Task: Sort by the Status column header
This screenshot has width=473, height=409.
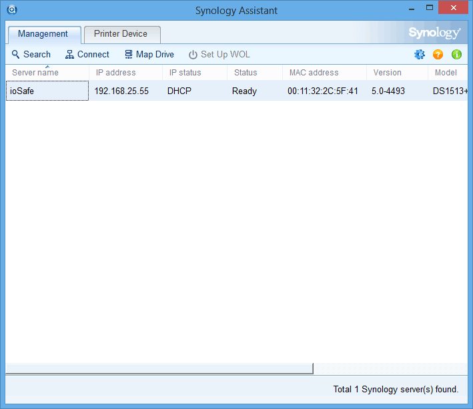Action: (255, 73)
